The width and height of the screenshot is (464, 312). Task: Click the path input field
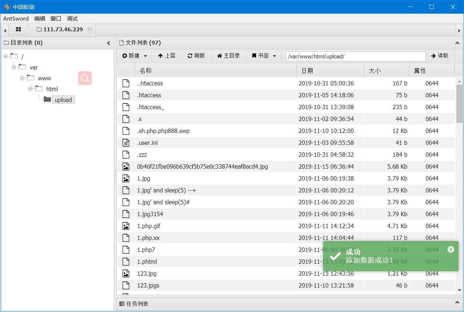[356, 56]
